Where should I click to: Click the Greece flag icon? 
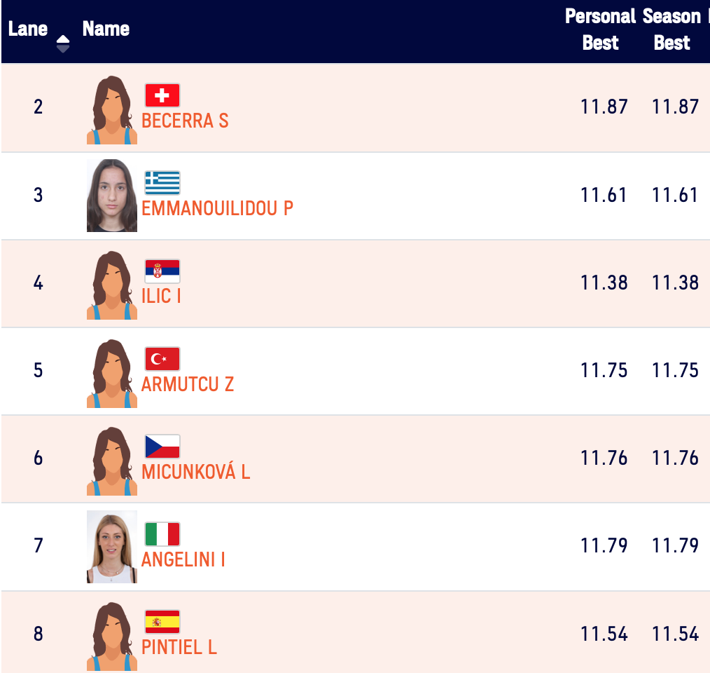[162, 183]
